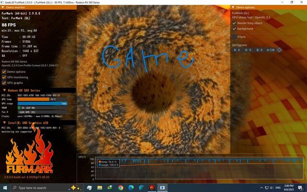
Task: Click the active FurMark demo window taskbar icon
Action: coord(162,188)
